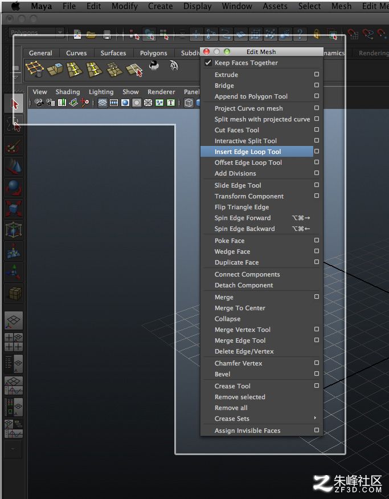Open the viewport Shading menu
Image resolution: width=389 pixels, height=499 pixels.
click(x=68, y=92)
